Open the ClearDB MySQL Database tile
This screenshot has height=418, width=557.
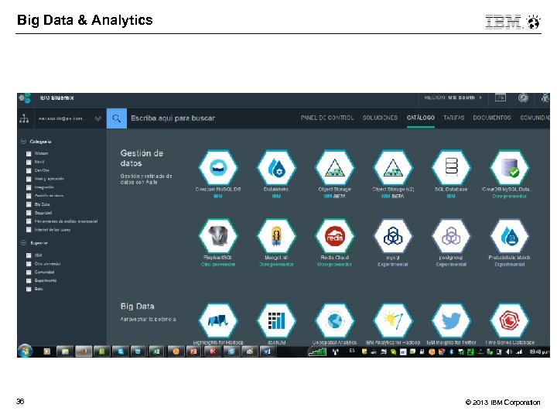[x=509, y=168]
